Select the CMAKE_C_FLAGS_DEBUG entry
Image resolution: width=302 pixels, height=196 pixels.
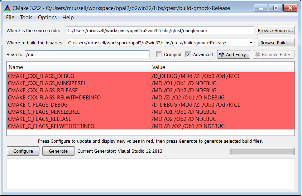coord(38,105)
